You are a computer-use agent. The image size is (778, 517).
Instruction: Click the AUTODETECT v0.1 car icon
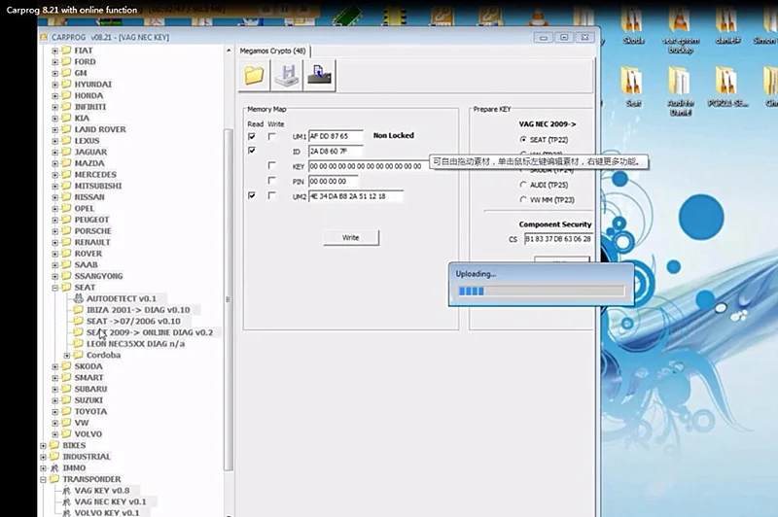tap(79, 299)
